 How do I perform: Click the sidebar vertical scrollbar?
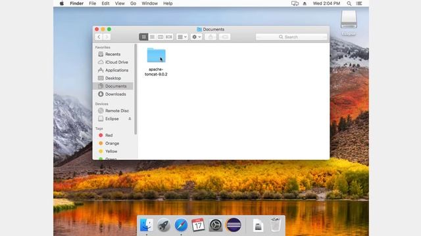(136, 89)
